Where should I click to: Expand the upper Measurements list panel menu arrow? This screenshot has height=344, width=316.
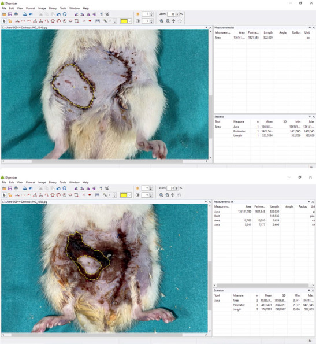(310, 28)
